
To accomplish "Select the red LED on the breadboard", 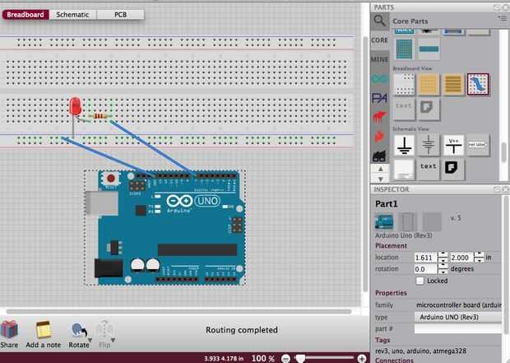I will click(75, 107).
